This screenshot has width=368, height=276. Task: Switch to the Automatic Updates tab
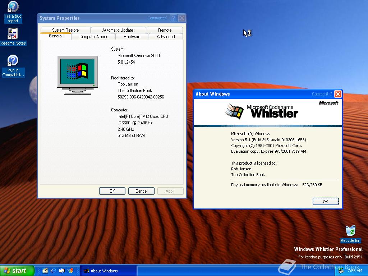(x=119, y=30)
